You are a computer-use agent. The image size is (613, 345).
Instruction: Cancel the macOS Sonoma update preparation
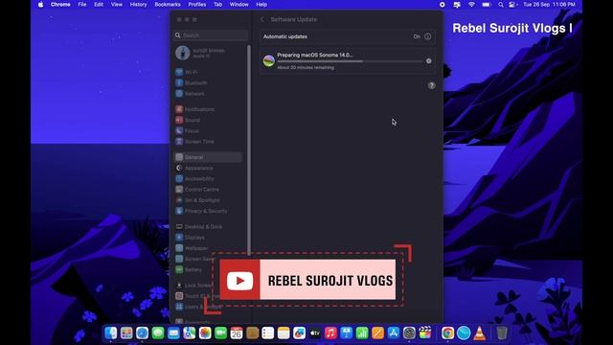click(x=429, y=61)
